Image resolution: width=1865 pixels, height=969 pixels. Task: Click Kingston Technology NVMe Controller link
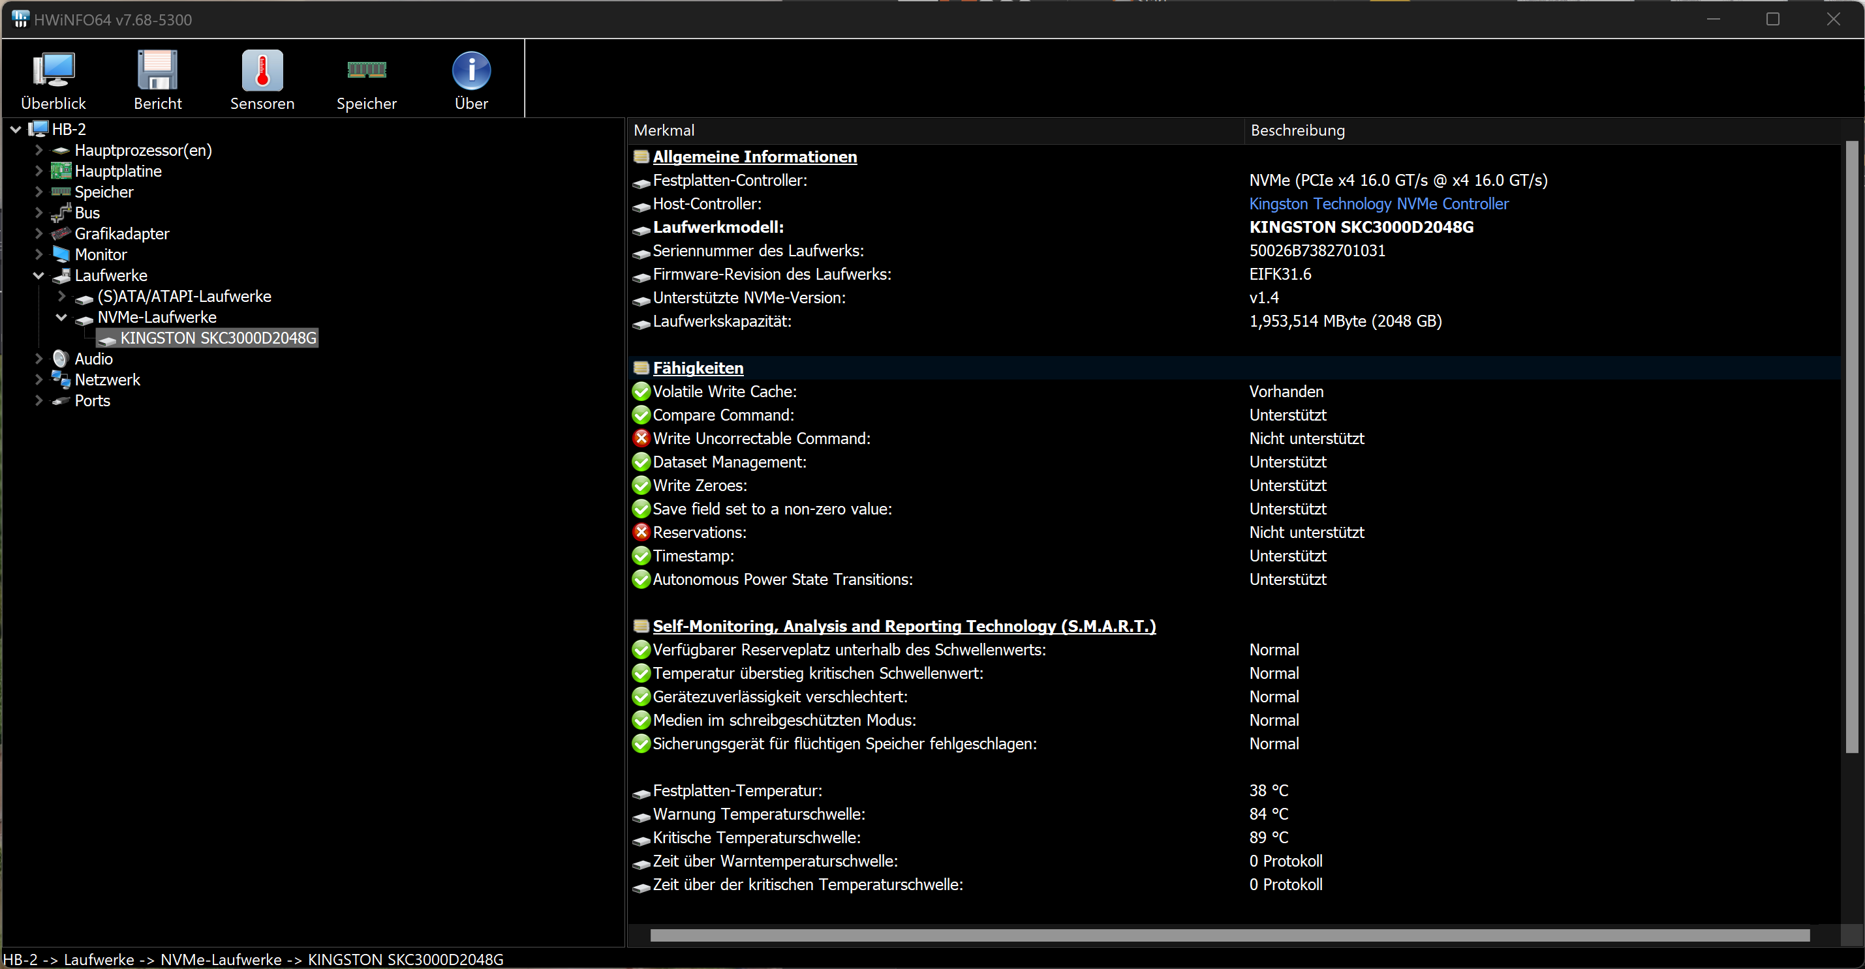tap(1378, 204)
